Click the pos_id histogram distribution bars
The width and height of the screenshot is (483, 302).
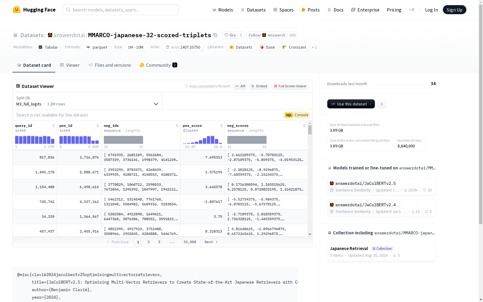pyautogui.click(x=79, y=140)
